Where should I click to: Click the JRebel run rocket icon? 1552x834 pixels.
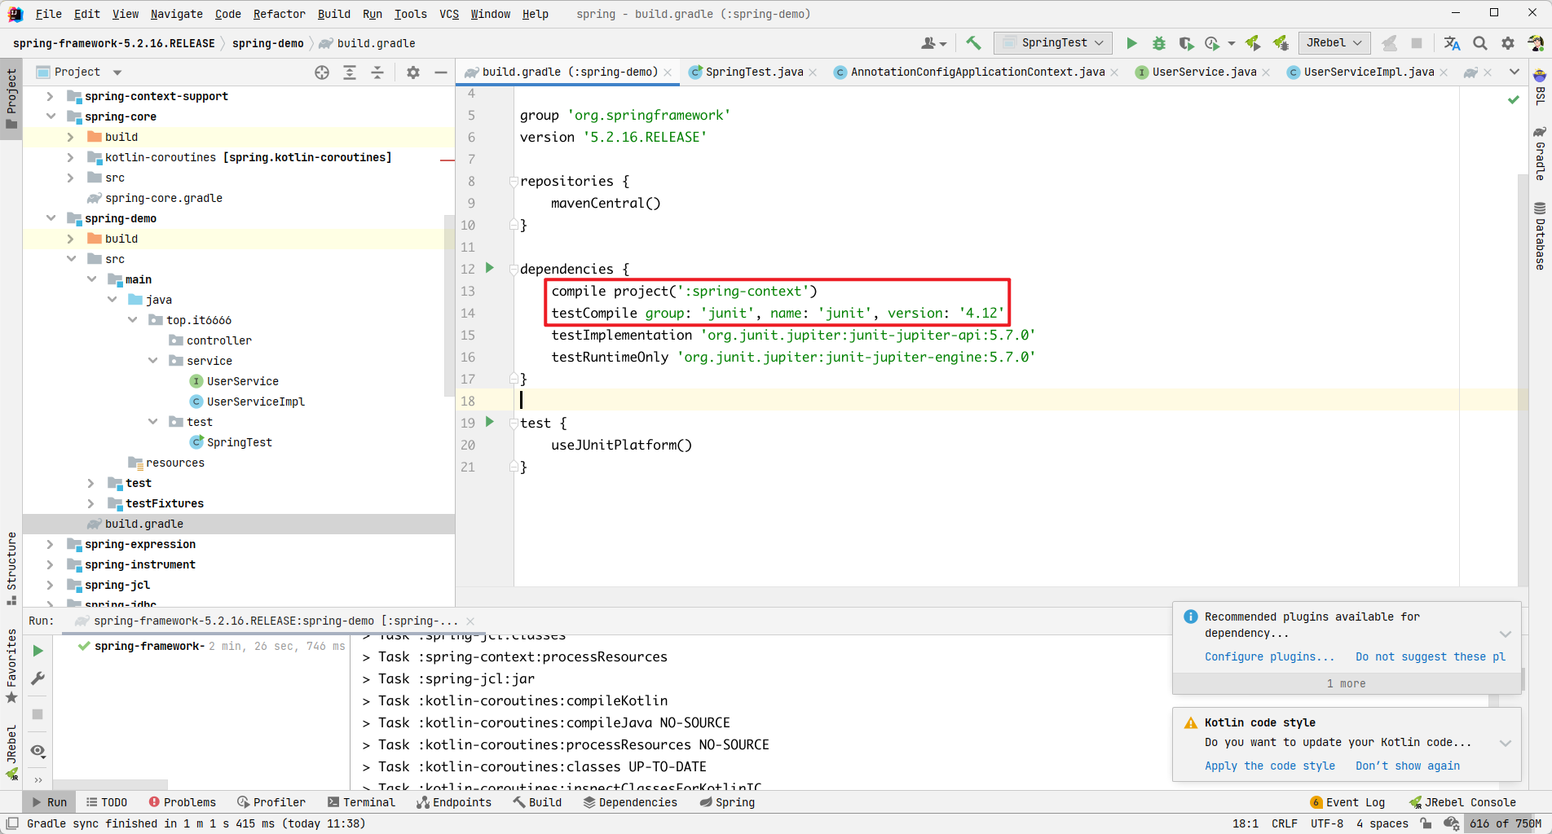pyautogui.click(x=1253, y=43)
